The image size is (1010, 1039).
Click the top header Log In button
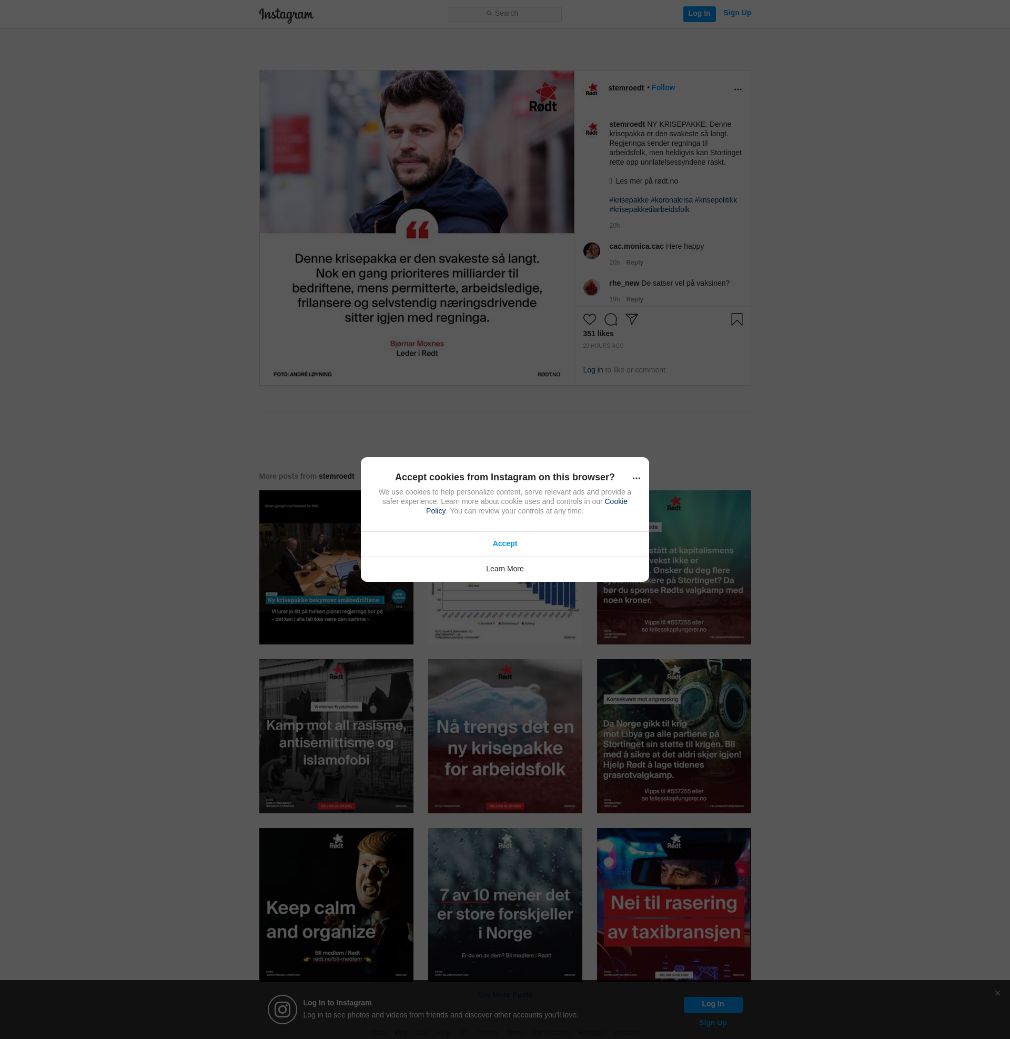699,14
